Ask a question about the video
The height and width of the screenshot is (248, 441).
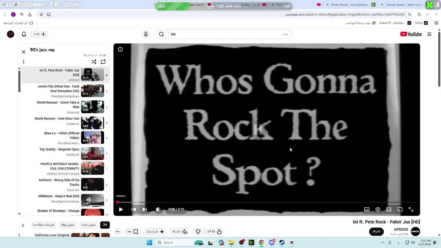point(155,231)
